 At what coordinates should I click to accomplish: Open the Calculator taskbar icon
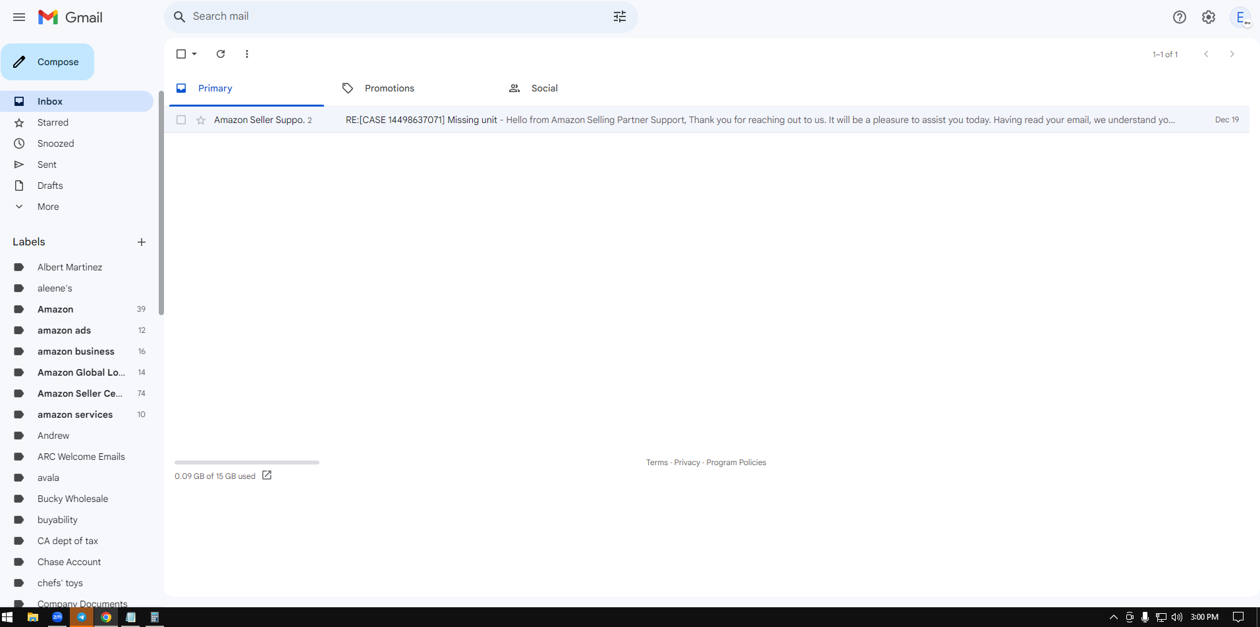coord(155,617)
